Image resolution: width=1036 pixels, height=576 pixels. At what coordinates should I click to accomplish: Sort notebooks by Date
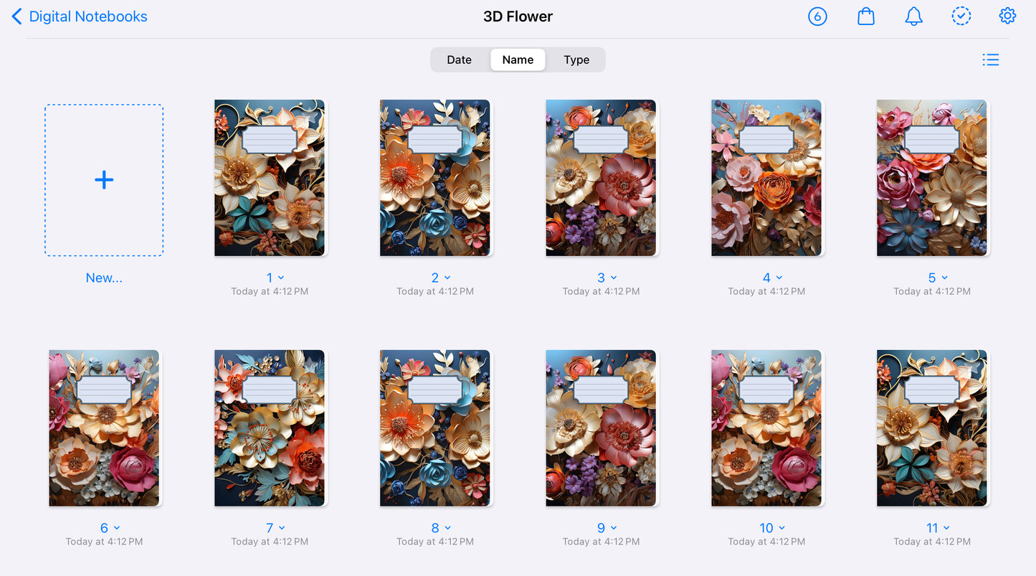click(x=460, y=60)
